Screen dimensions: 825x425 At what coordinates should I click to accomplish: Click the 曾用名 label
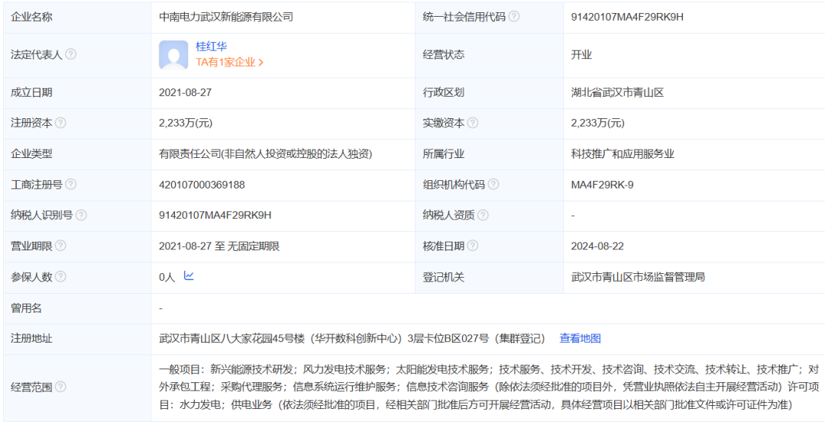[26, 308]
